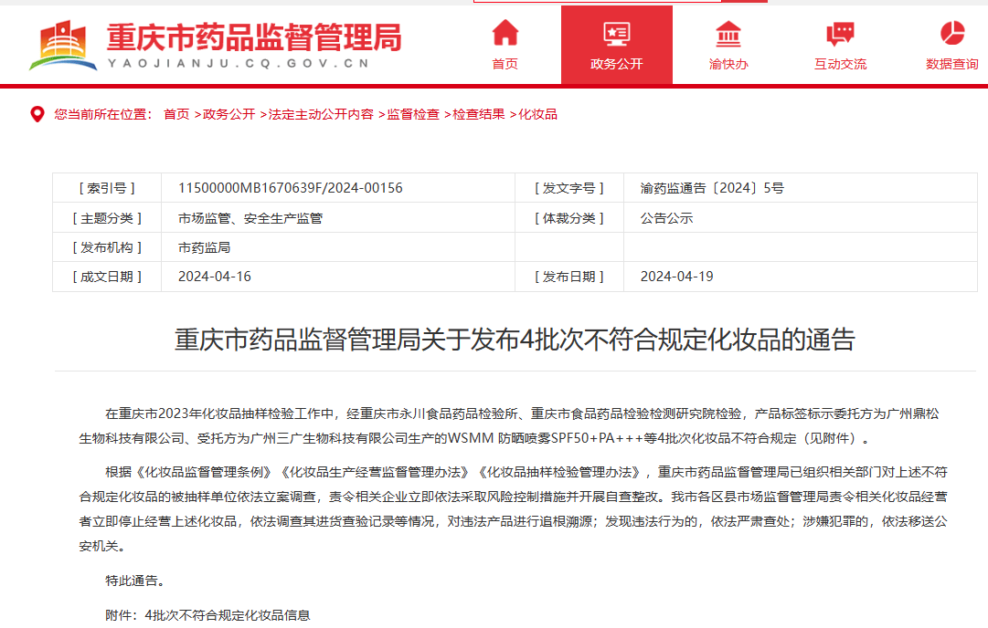Click 检查结果 in the breadcrumb
The height and width of the screenshot is (628, 988).
pyautogui.click(x=479, y=114)
